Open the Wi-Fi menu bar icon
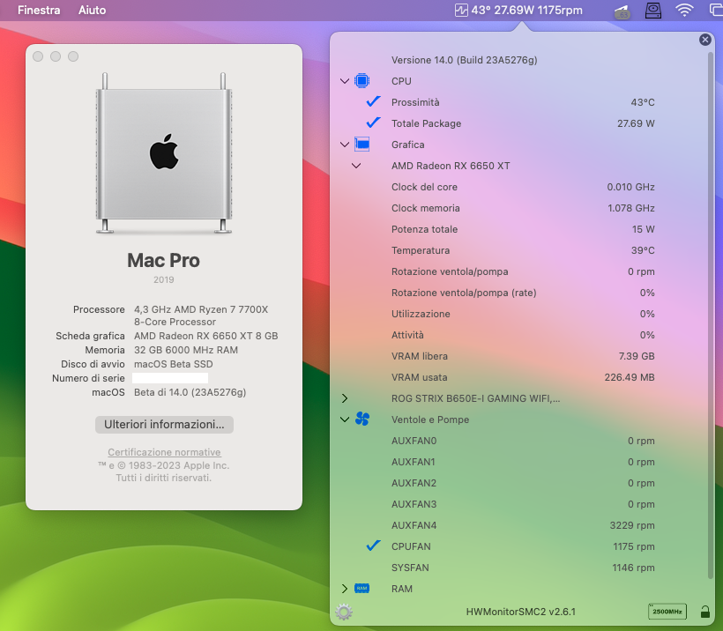The height and width of the screenshot is (631, 723). 684,11
